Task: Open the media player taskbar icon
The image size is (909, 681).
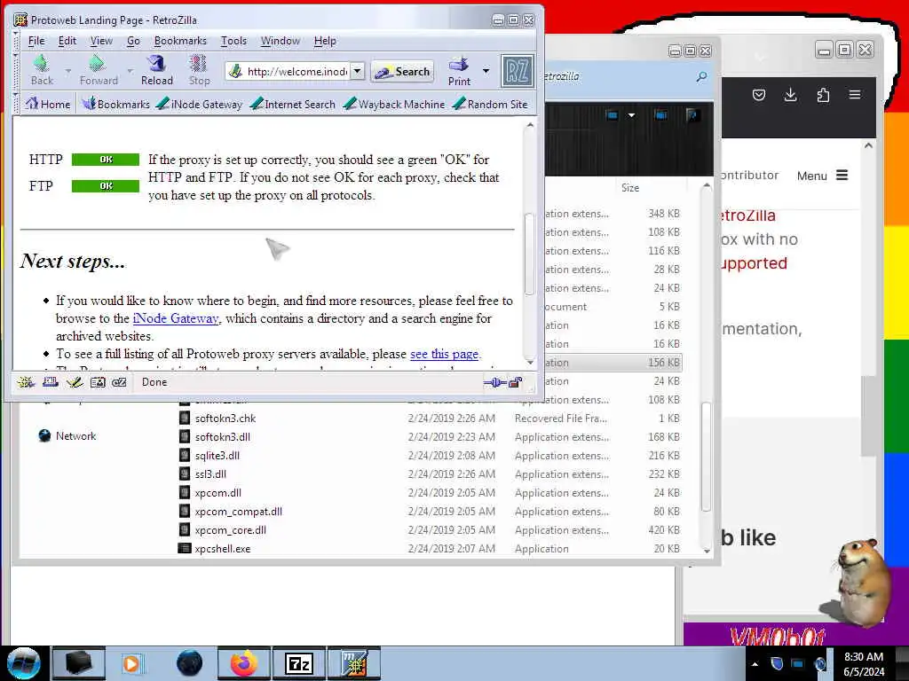Action: 131,663
